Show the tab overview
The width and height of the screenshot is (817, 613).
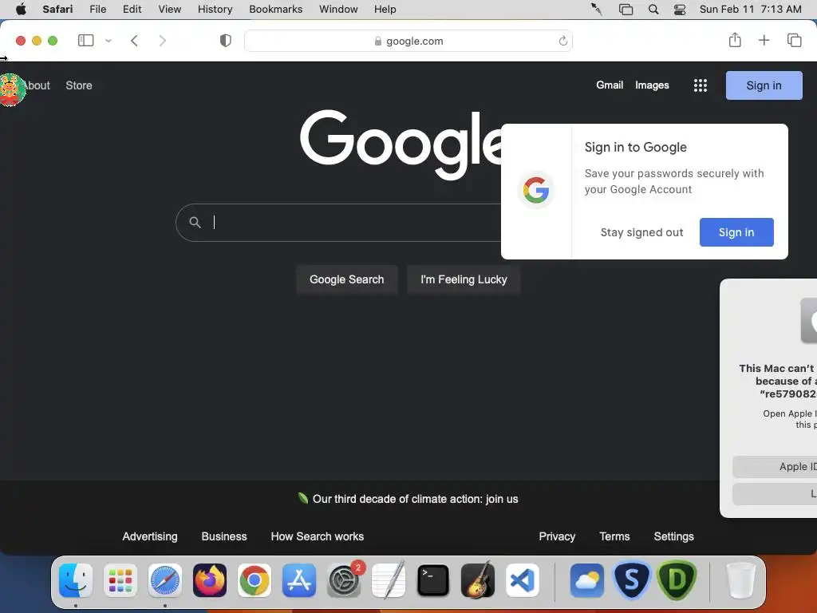pos(794,40)
